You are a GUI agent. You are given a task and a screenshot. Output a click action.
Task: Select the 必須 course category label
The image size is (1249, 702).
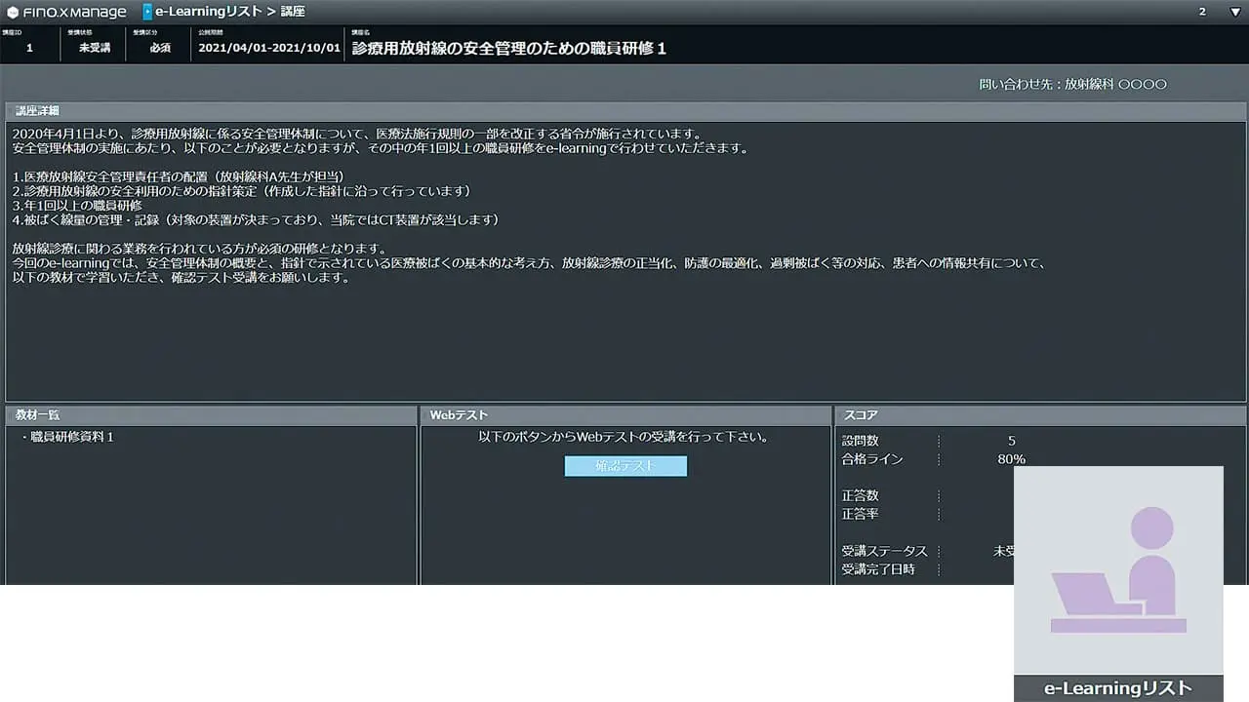pyautogui.click(x=159, y=46)
